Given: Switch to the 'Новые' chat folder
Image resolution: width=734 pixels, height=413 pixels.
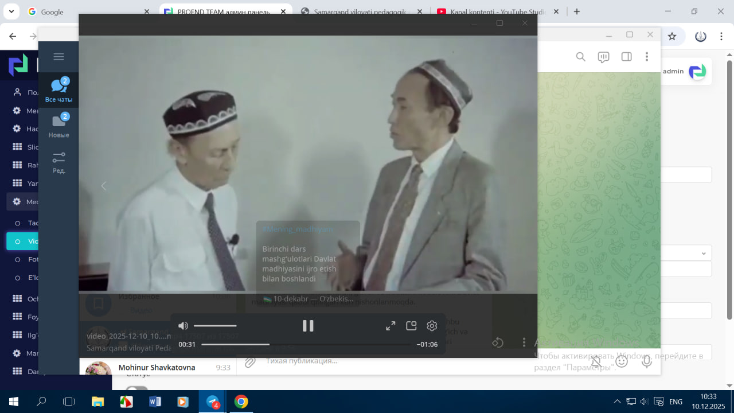Looking at the screenshot, I should [58, 126].
